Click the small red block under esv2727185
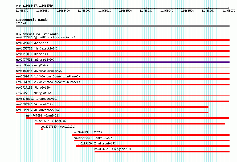The height and width of the screenshot is (162, 237). [42, 129]
